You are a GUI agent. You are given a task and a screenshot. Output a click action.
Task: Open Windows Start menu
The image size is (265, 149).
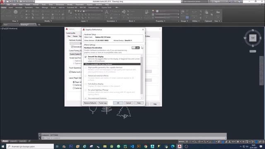3,146
